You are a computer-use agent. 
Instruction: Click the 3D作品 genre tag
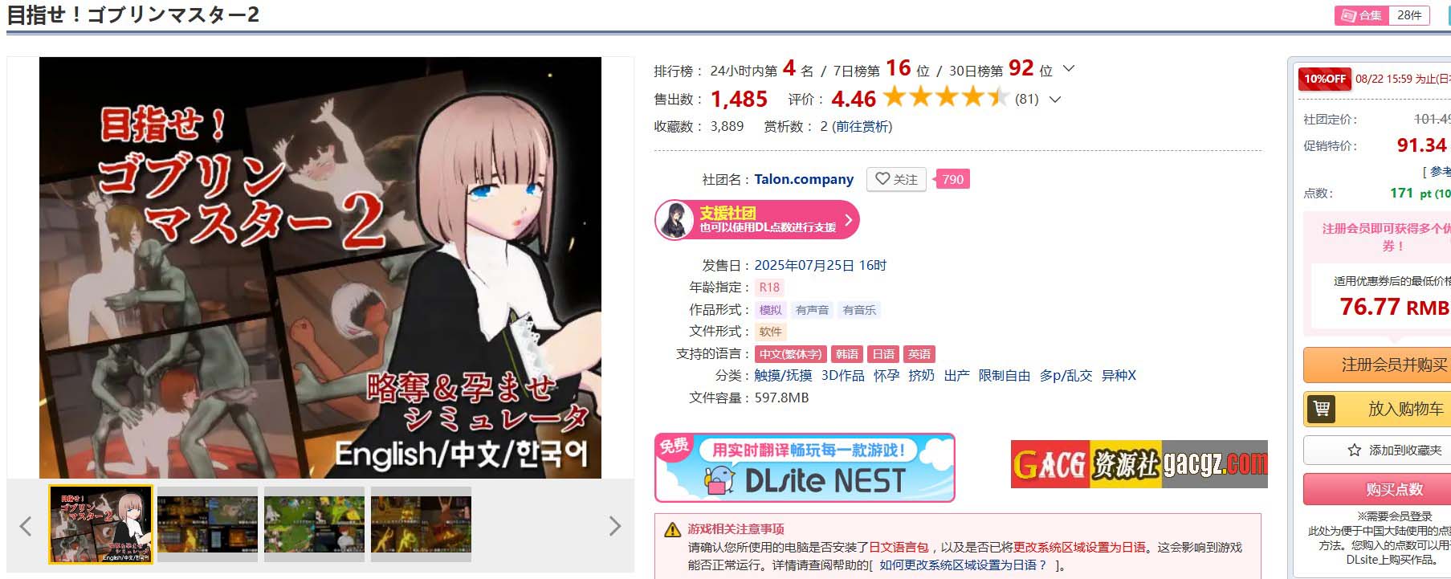[x=843, y=375]
